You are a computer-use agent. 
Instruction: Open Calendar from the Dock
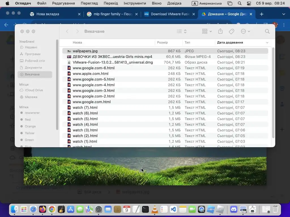[127, 209]
